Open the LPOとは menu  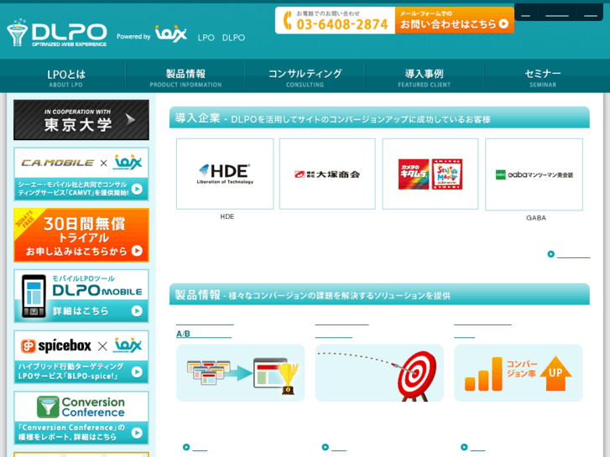[66, 77]
